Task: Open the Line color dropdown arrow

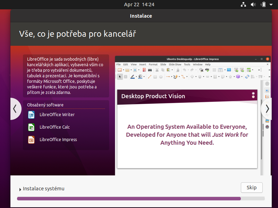Action: [136, 77]
